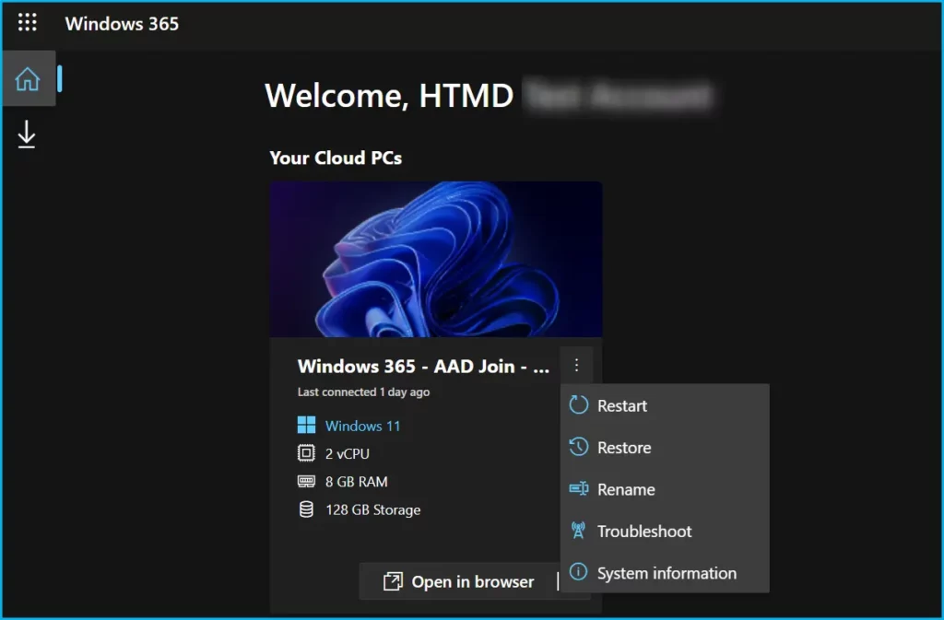Screen dimensions: 944x620
Task: Pick Troubleshoot from the options menu
Action: 644,532
